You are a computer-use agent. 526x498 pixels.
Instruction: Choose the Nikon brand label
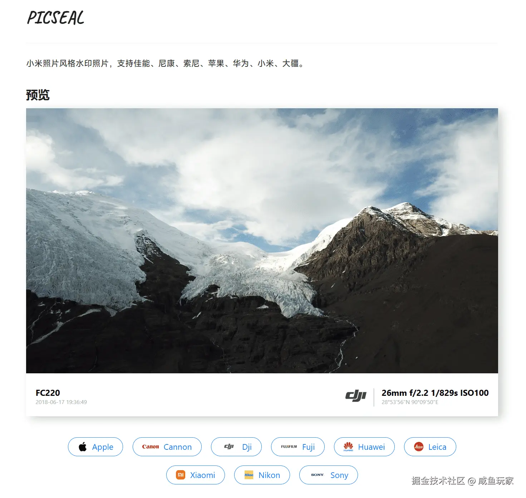point(269,475)
